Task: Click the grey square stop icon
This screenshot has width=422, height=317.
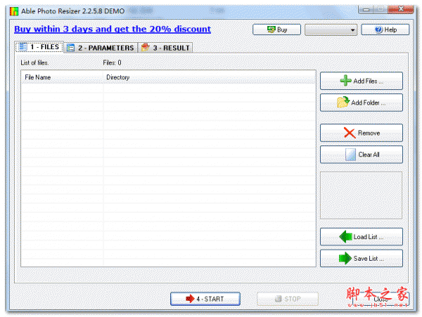Action: click(x=279, y=299)
